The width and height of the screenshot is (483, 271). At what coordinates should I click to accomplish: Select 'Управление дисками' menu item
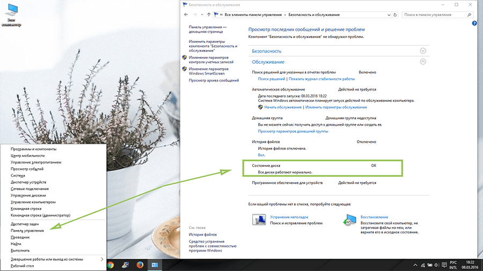(54, 195)
